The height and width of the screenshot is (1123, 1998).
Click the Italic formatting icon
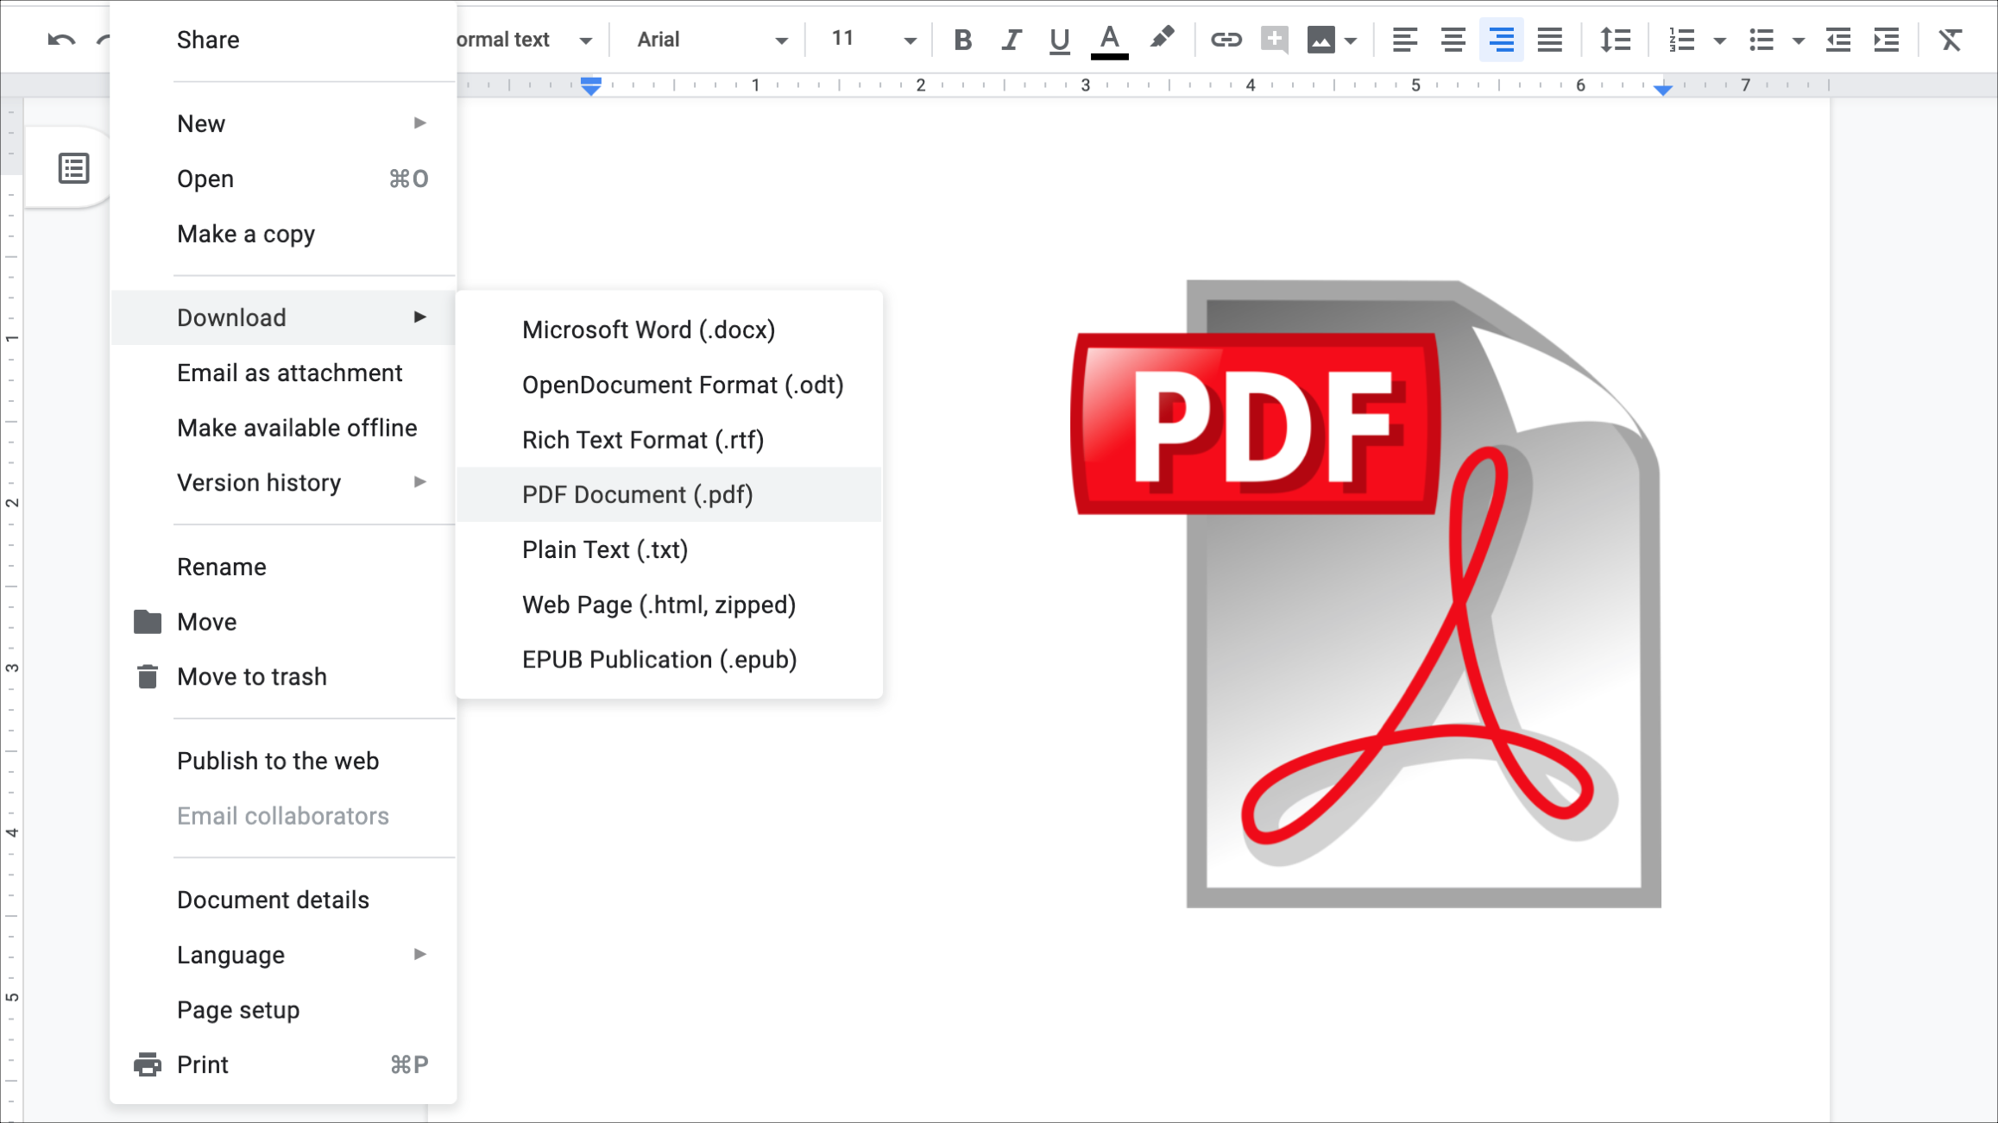pyautogui.click(x=1010, y=39)
